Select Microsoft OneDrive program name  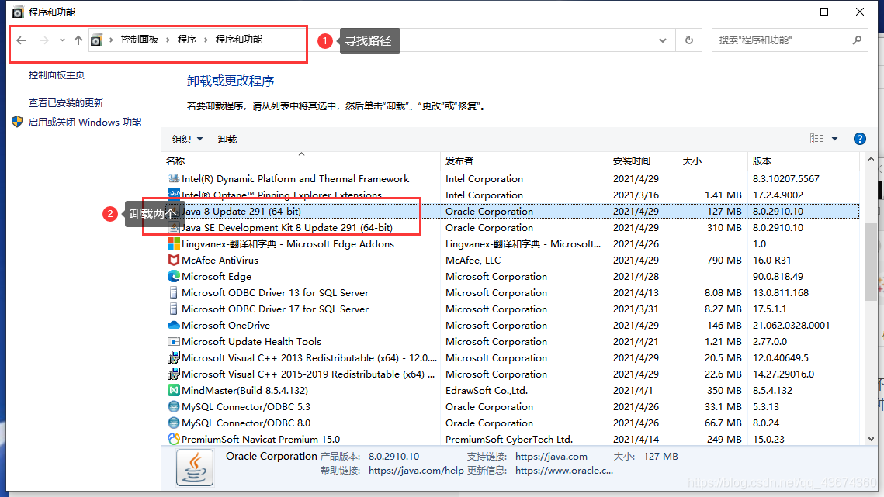coord(226,326)
